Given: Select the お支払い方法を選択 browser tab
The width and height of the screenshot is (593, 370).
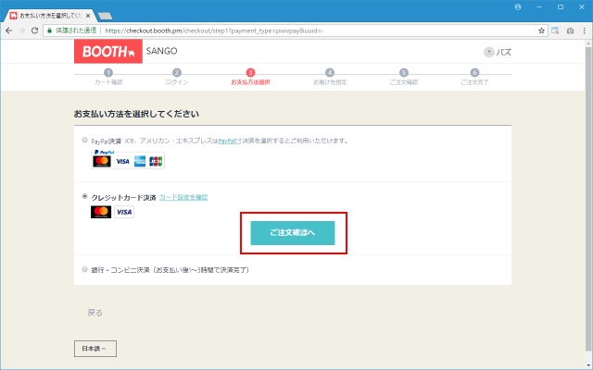Looking at the screenshot, I should click(x=49, y=16).
